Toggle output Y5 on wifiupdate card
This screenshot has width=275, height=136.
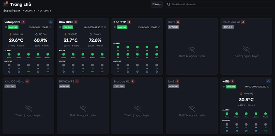[x=48, y=65]
